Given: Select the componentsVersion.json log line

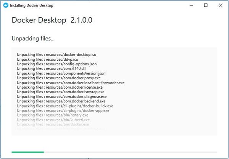Looking at the screenshot, I should [61, 73].
